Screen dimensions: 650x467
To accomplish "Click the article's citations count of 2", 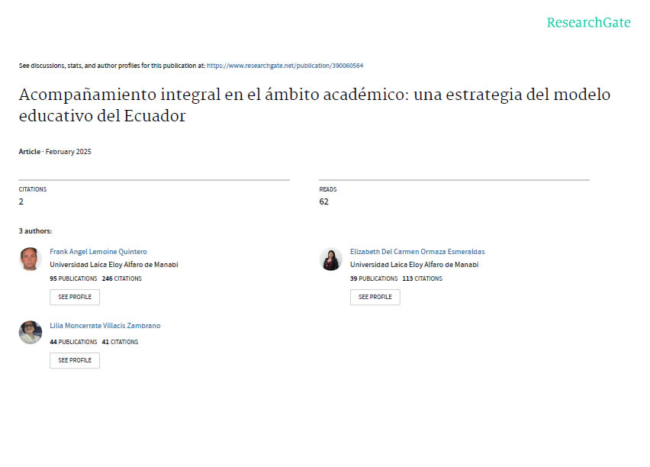I will (21, 201).
